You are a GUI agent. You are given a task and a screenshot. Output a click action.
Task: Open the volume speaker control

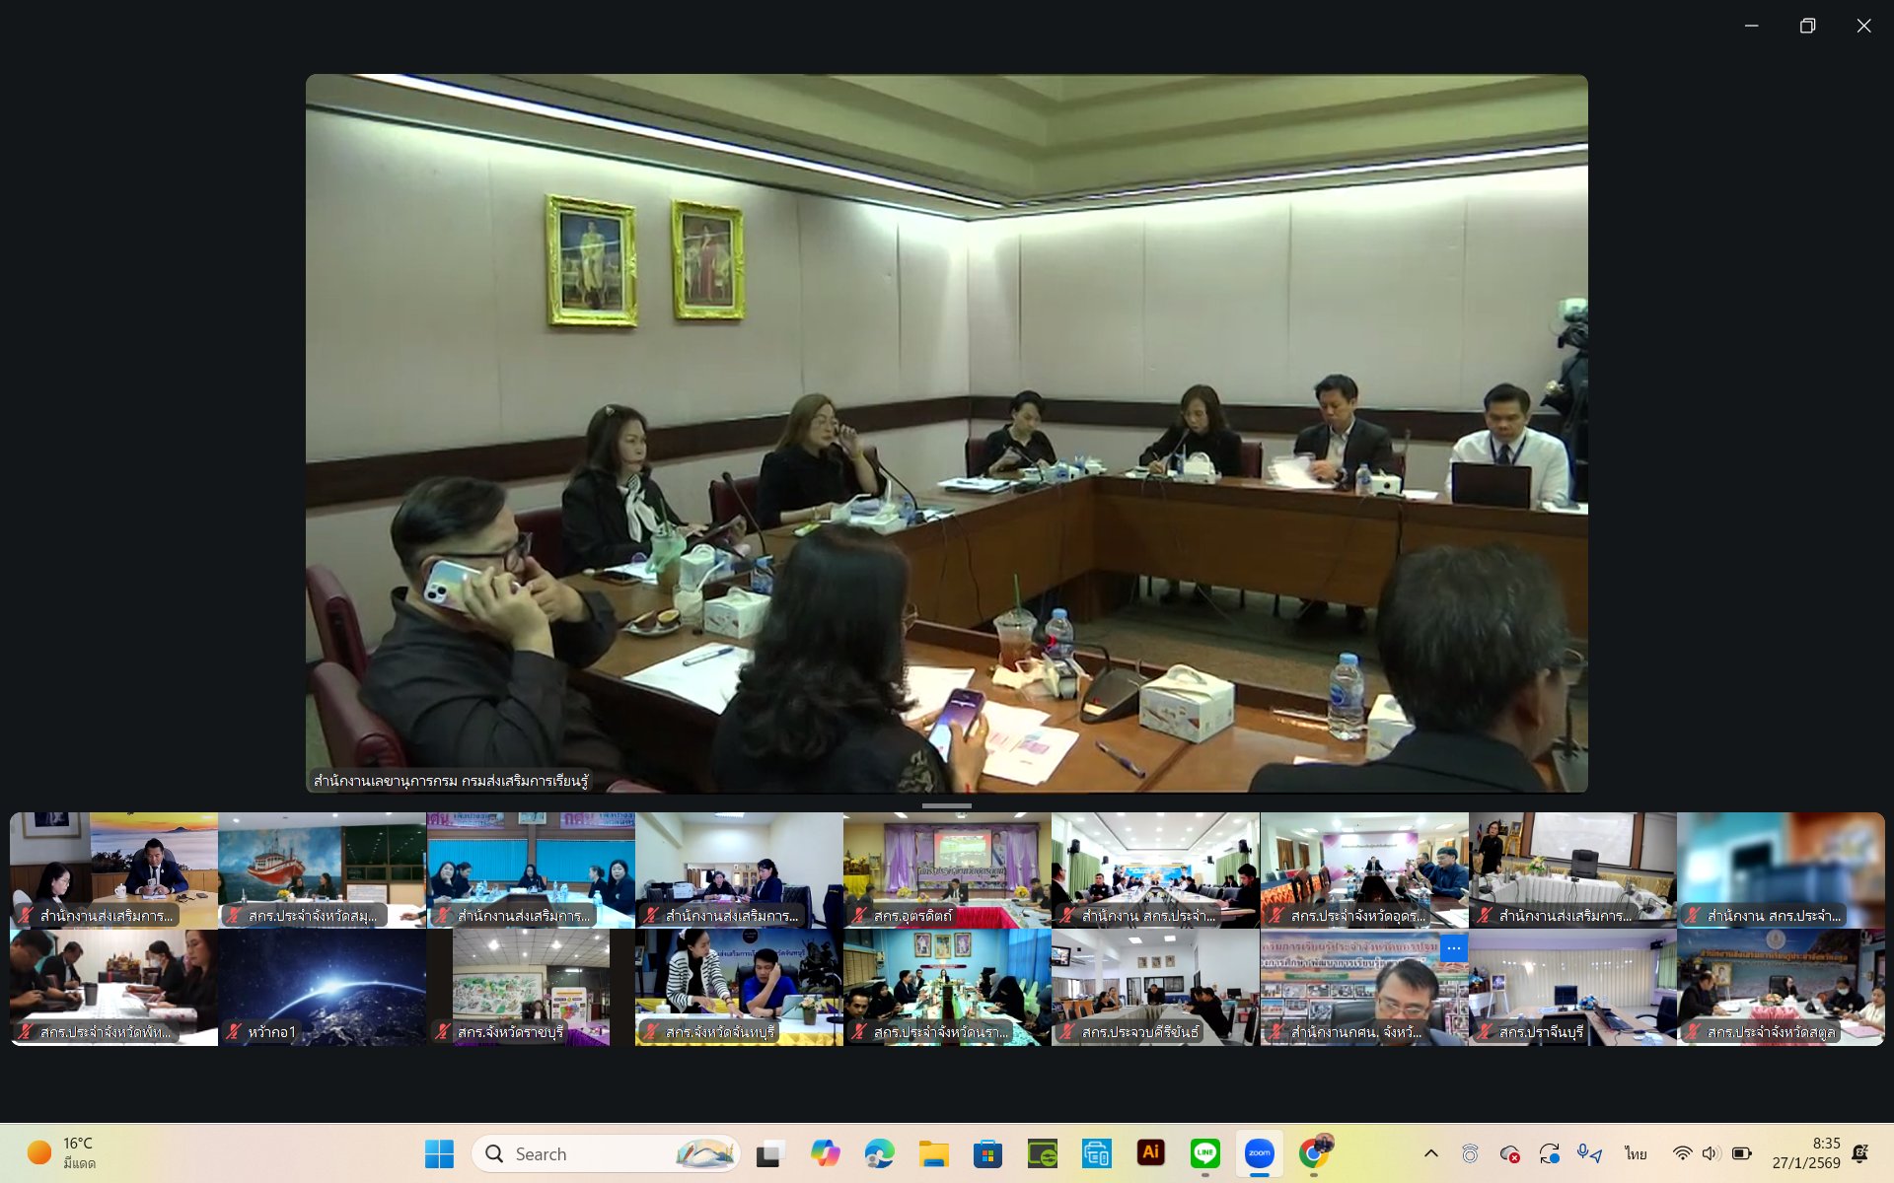(x=1711, y=1153)
